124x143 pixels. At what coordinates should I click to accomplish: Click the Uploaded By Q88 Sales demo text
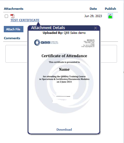(x=64, y=33)
